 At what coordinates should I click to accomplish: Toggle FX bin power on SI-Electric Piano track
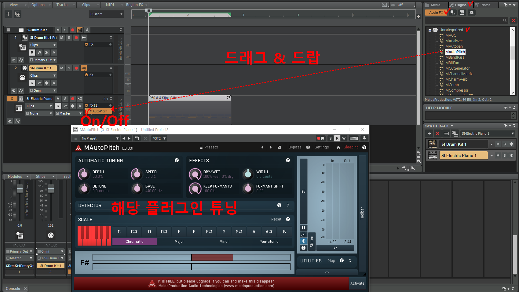point(86,105)
